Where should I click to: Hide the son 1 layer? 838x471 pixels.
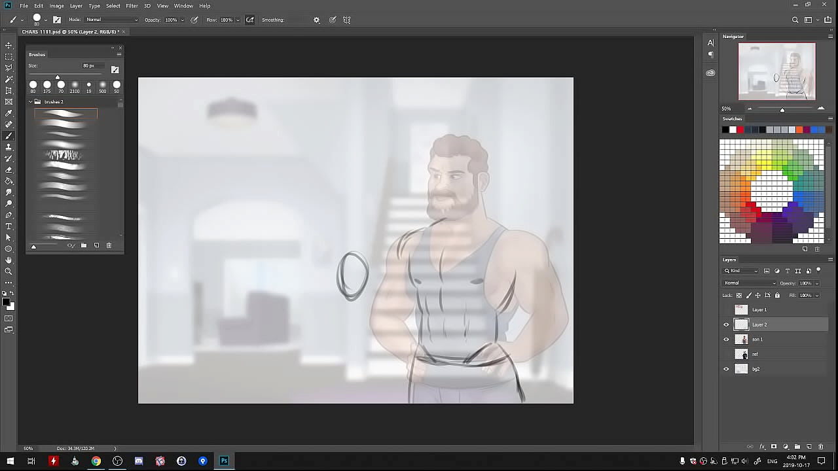726,340
